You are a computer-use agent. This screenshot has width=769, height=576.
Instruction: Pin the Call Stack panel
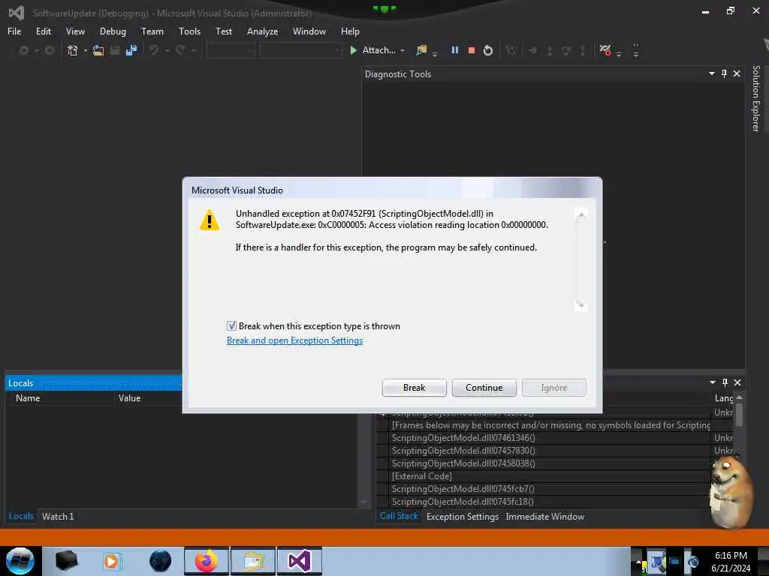[725, 382]
